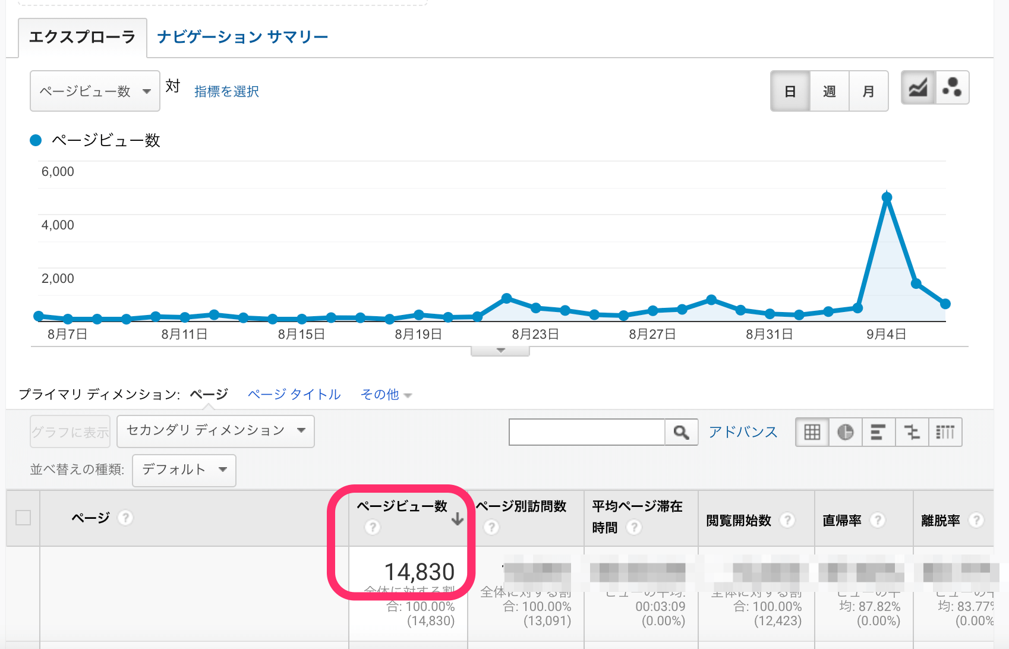
Task: Switch to the ナビゲーション サマリー tab
Action: [241, 36]
